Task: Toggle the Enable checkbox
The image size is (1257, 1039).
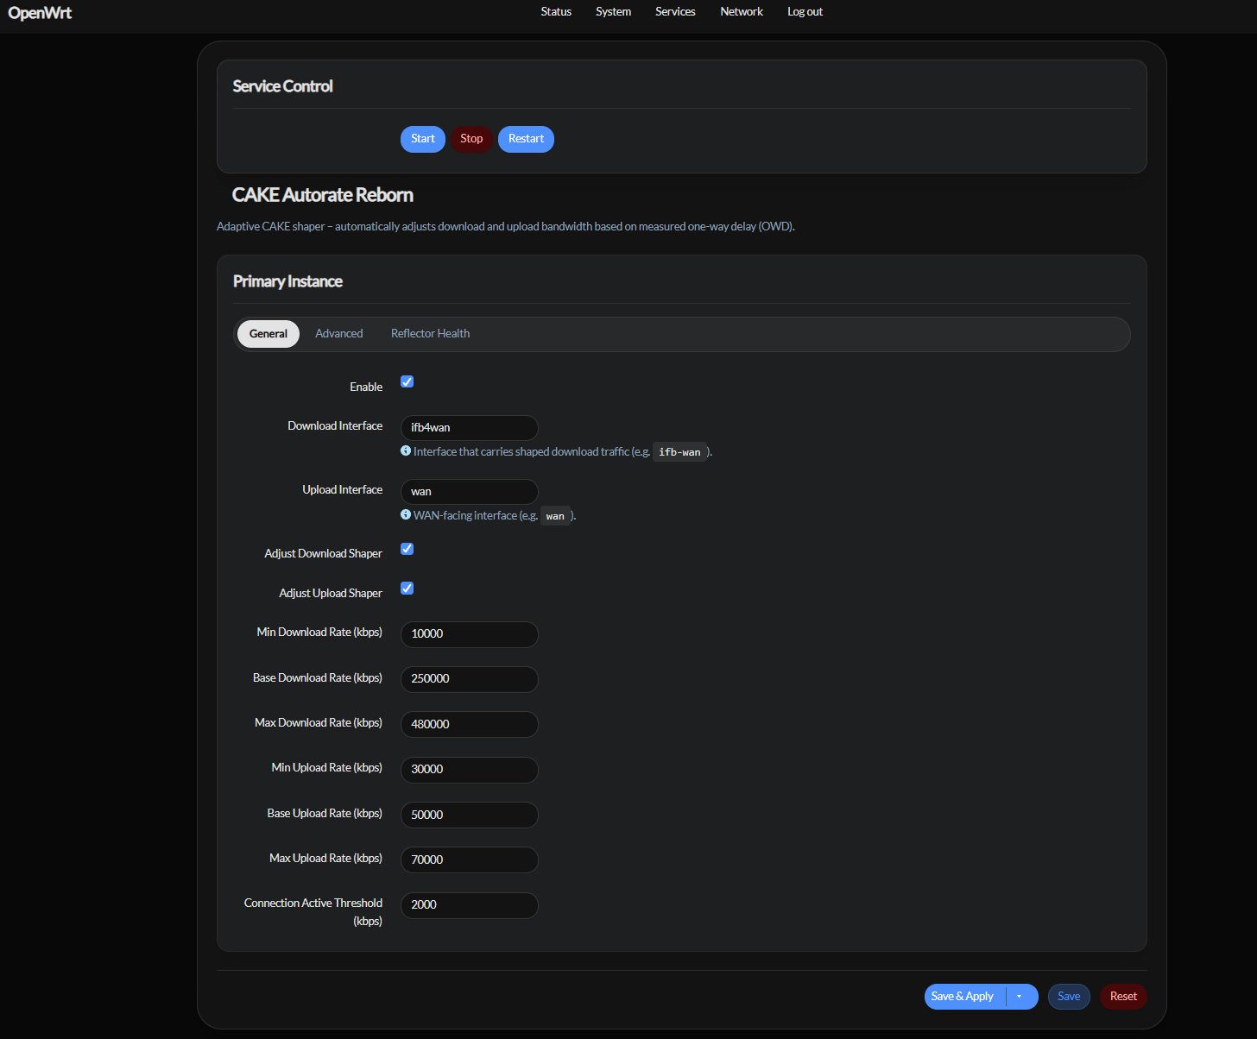Action: click(x=407, y=381)
